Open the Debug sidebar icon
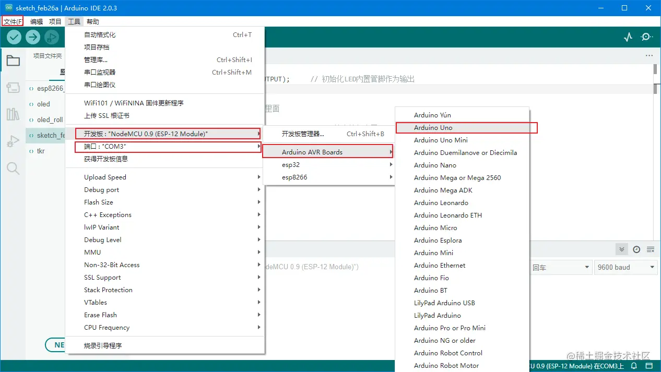Viewport: 661px width, 372px height. (13, 141)
